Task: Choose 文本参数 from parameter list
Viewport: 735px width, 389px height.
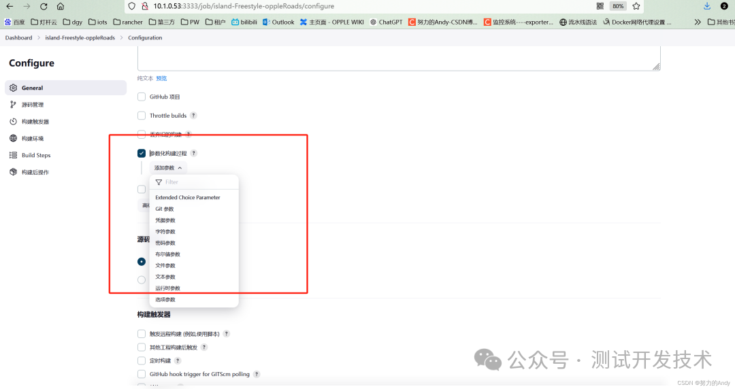Action: pyautogui.click(x=194, y=277)
